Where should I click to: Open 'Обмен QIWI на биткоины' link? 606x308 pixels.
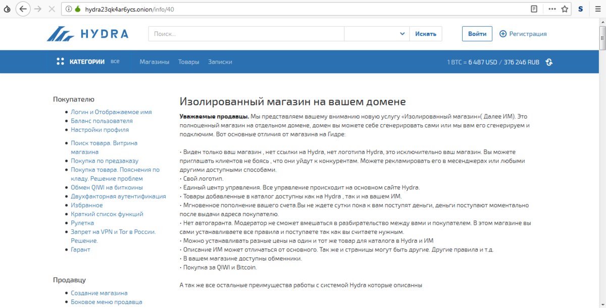coord(107,187)
